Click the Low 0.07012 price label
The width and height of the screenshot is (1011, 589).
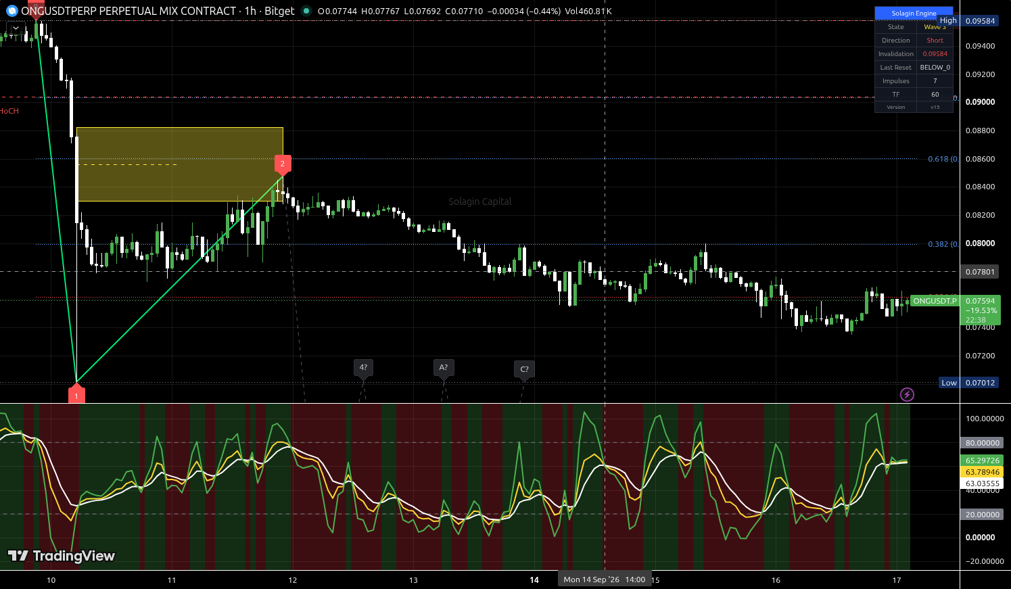pyautogui.click(x=968, y=383)
